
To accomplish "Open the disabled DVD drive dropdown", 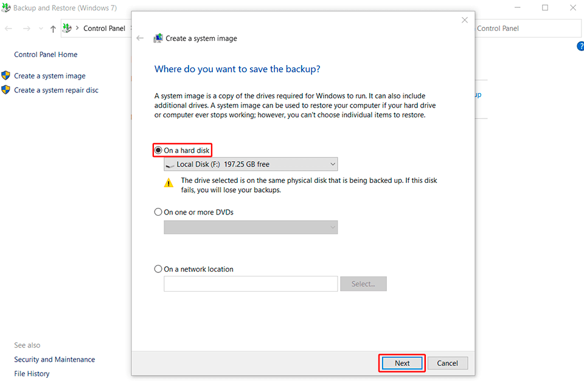I will tap(251, 227).
